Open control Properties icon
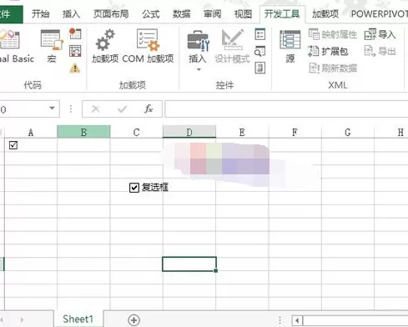 (260, 34)
